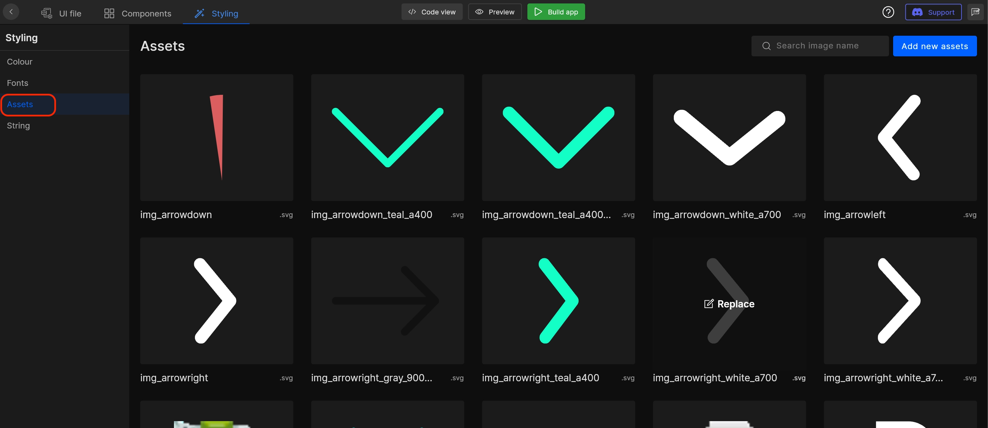Open the help question mark icon
The width and height of the screenshot is (988, 428).
[888, 12]
